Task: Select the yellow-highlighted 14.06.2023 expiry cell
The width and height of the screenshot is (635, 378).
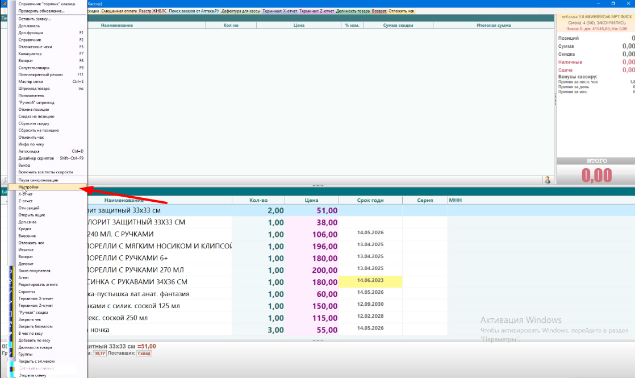Action: tap(370, 281)
